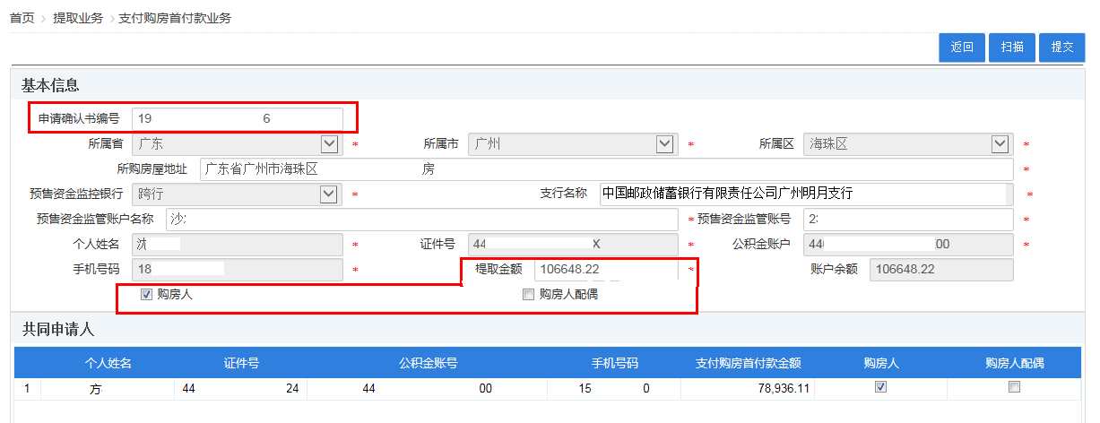Click the 预售资金监管账户名称 field
1100x423 pixels.
click(x=421, y=219)
